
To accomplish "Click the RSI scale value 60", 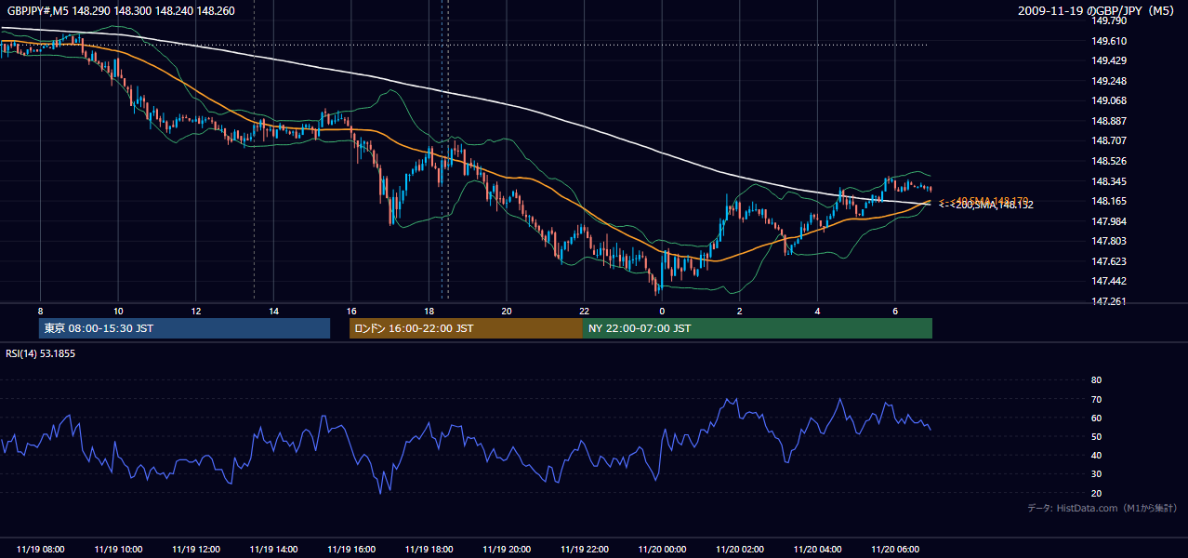I will [1096, 418].
